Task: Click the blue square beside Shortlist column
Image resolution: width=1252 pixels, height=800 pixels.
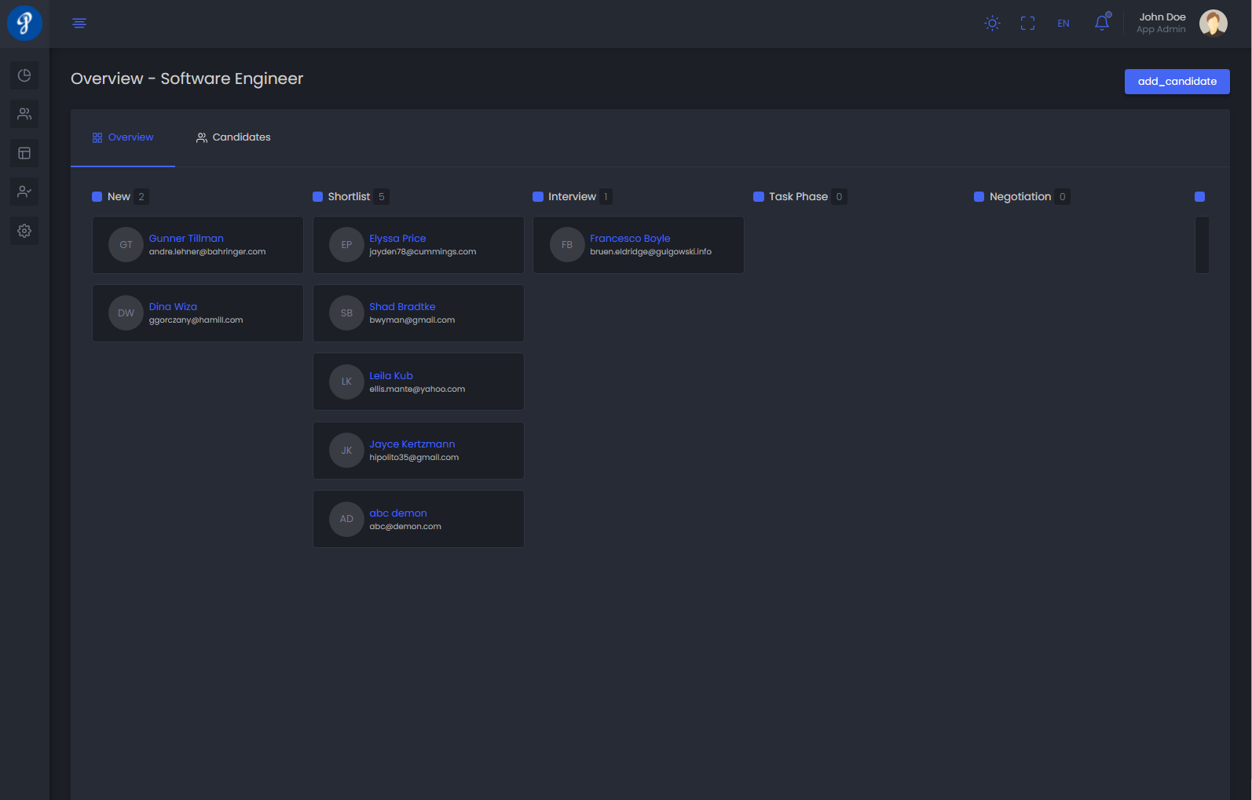Action: 318,197
